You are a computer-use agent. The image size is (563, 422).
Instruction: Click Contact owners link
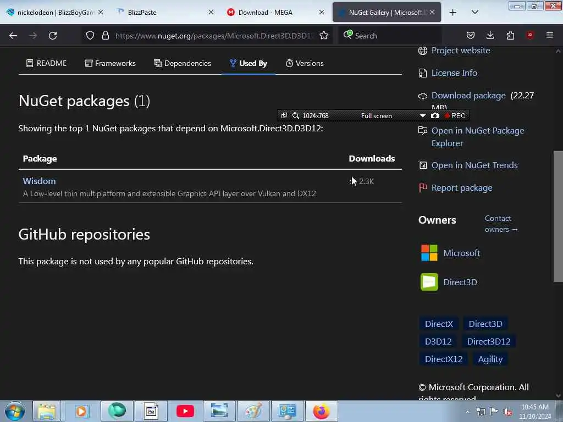pos(501,224)
